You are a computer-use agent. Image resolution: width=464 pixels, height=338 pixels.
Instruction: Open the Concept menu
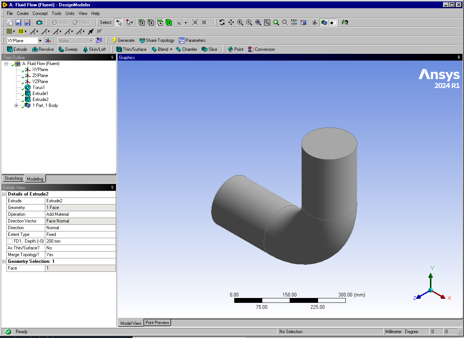(40, 13)
